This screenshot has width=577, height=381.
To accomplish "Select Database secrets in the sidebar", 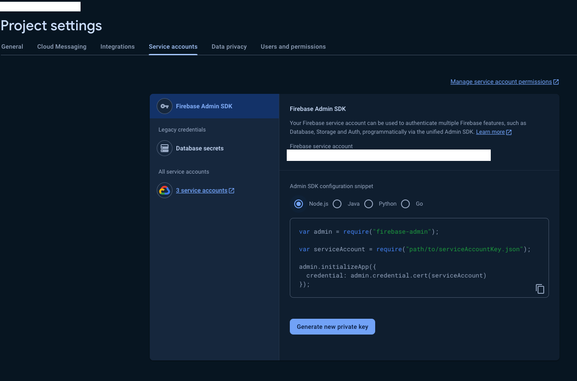I will (x=200, y=148).
